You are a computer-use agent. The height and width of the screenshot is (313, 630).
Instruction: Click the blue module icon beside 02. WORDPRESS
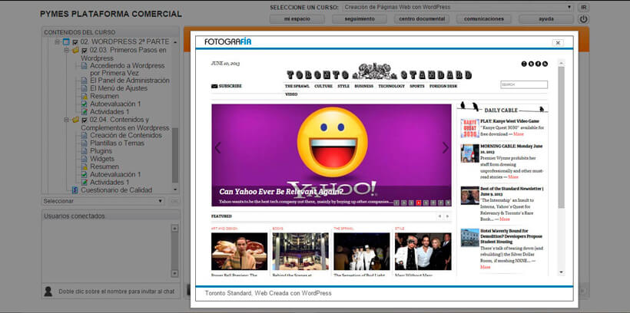[66, 41]
